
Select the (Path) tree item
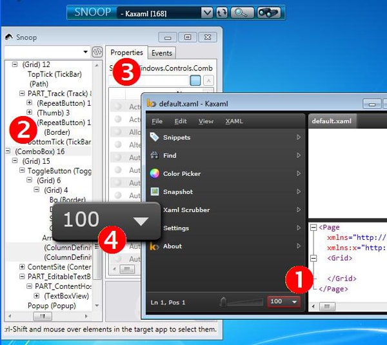(39, 84)
